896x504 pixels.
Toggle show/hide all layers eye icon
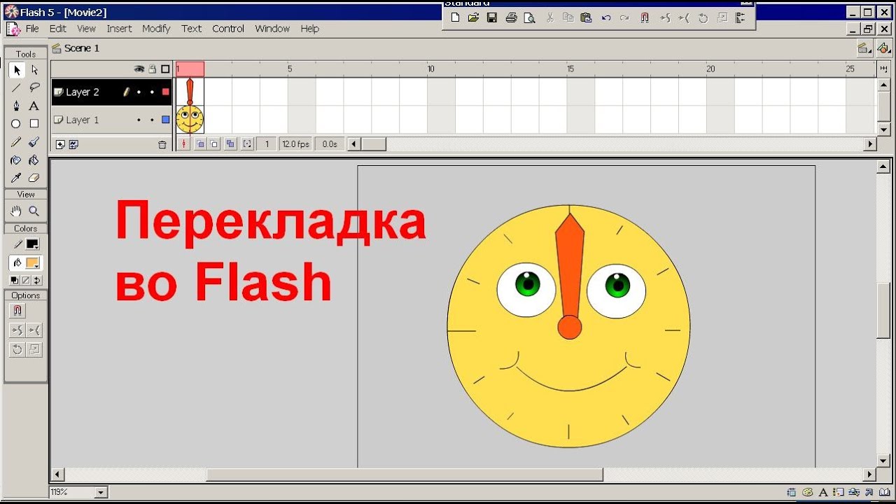[139, 69]
